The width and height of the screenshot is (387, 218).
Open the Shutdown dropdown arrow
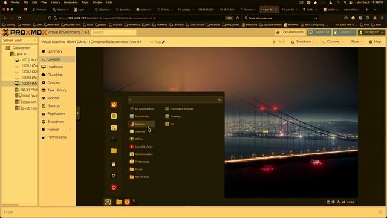coord(314,42)
